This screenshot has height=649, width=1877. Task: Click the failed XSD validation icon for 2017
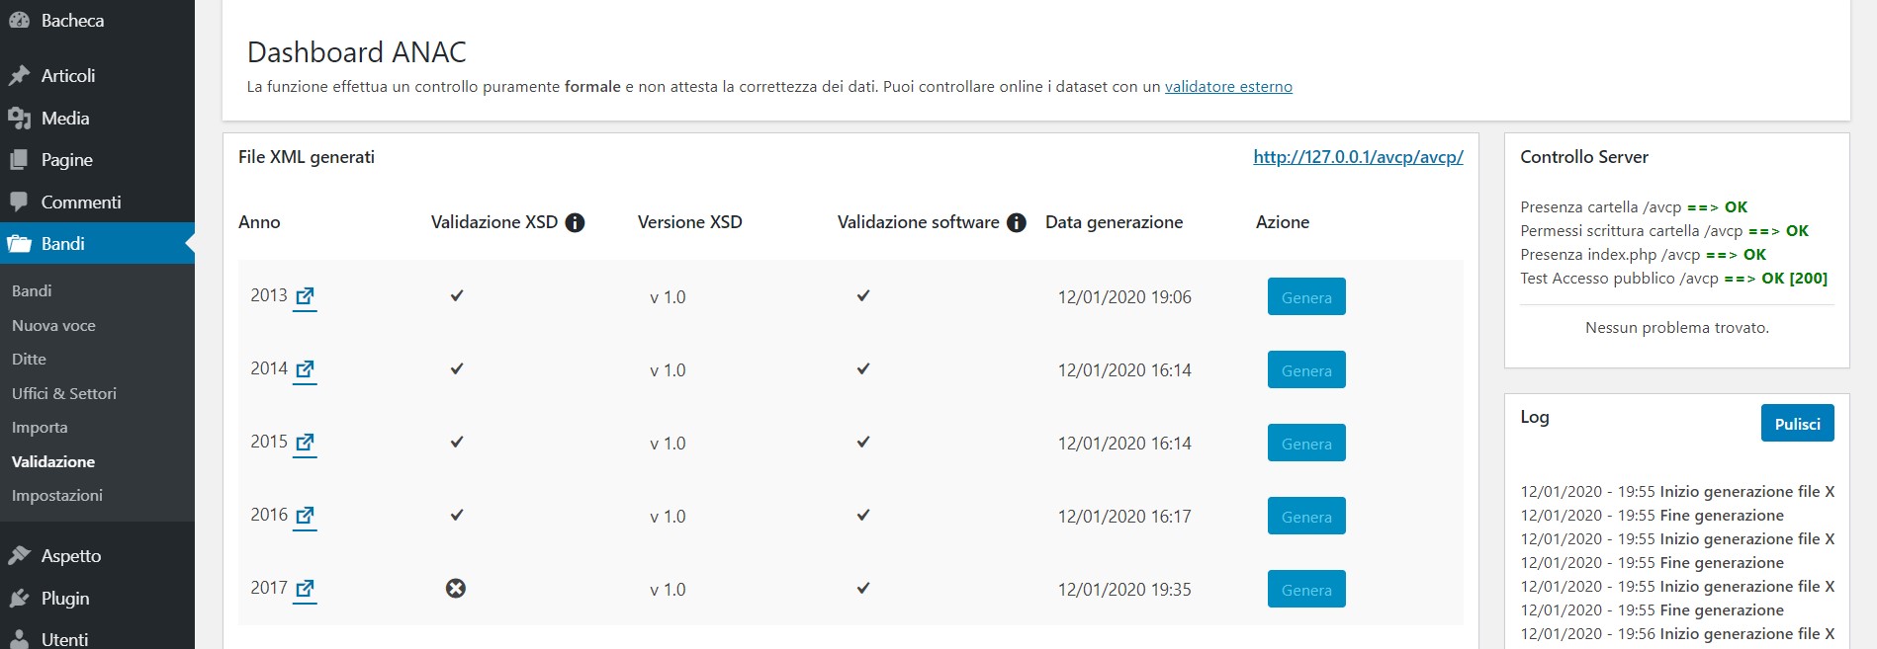pyautogui.click(x=456, y=589)
